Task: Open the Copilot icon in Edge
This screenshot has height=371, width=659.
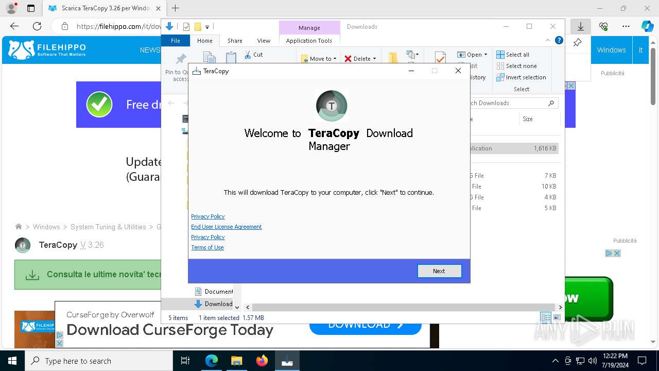Action: 647,26
